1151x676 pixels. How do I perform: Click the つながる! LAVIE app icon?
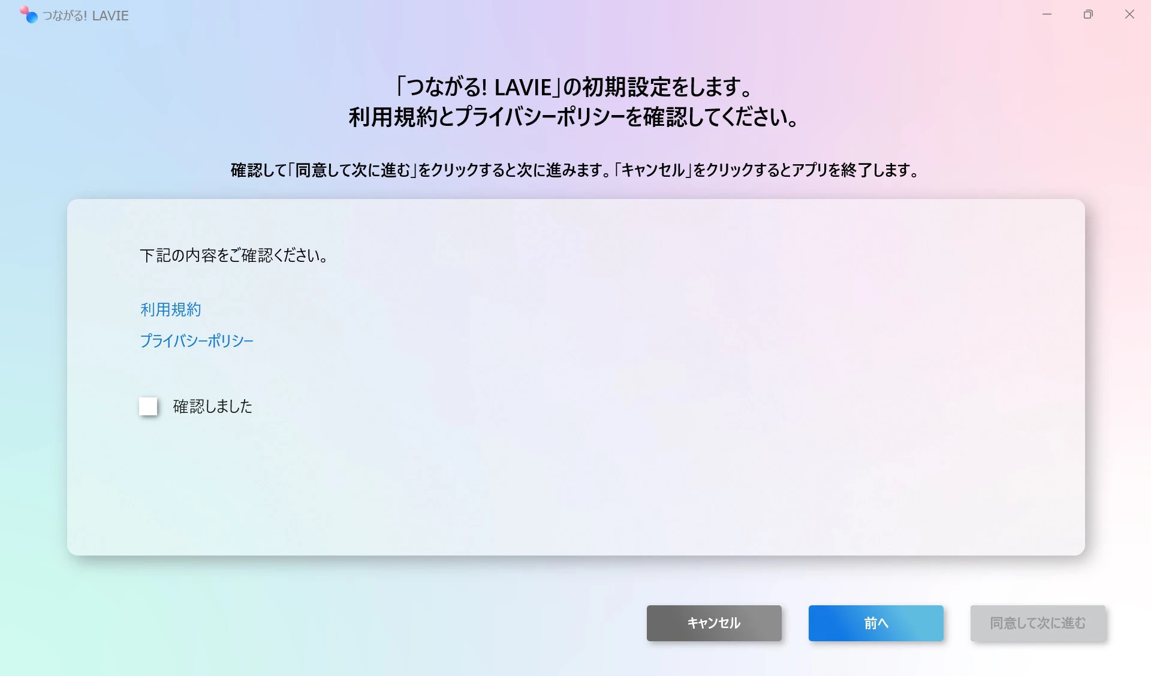pyautogui.click(x=28, y=14)
